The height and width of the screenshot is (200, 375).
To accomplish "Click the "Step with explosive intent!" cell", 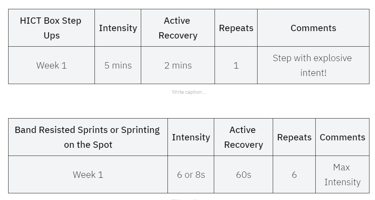I will [x=313, y=66].
